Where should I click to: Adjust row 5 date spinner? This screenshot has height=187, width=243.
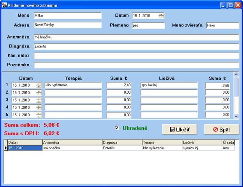39,115
